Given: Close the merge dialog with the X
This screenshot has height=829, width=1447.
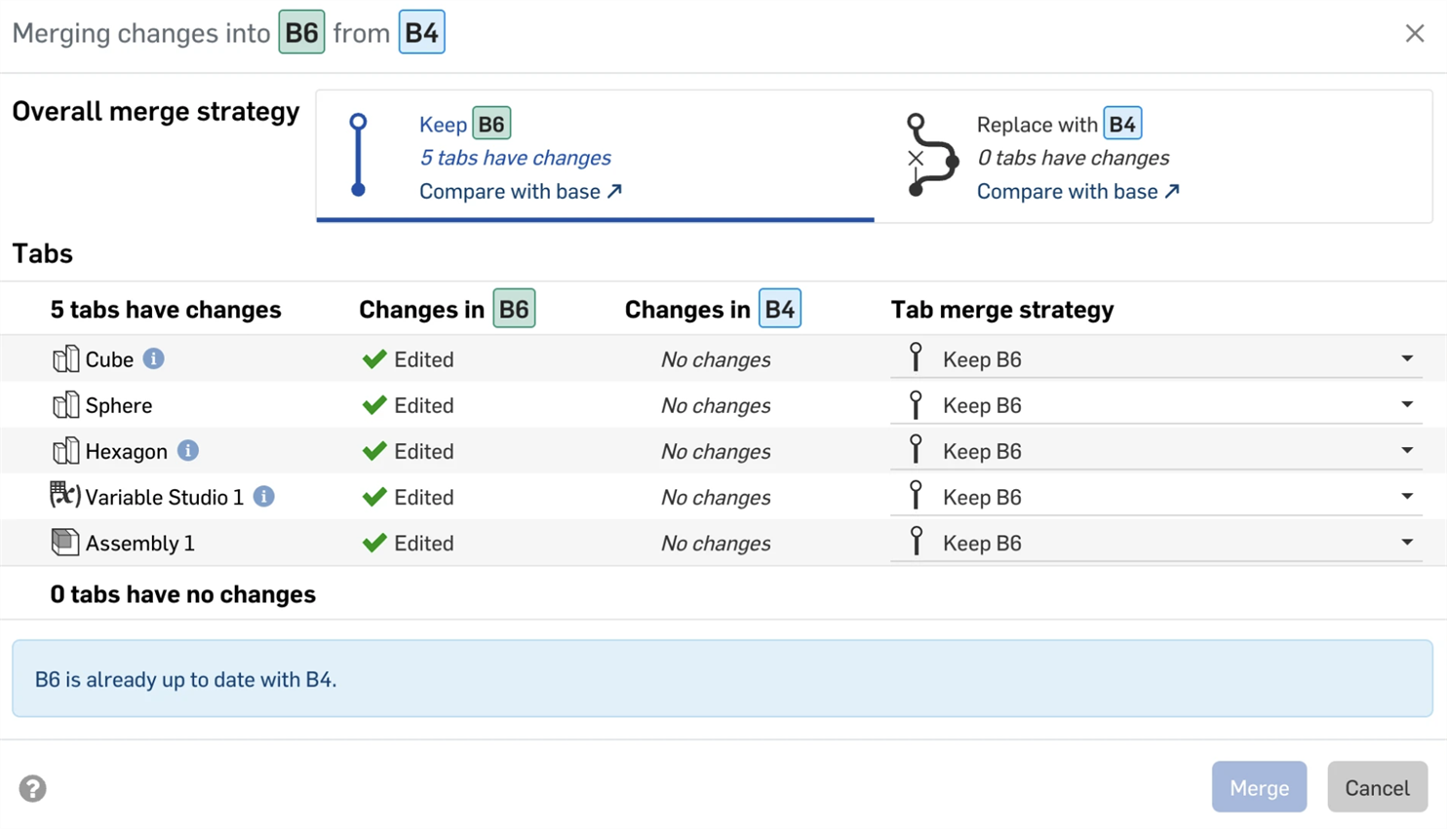Looking at the screenshot, I should 1415,33.
